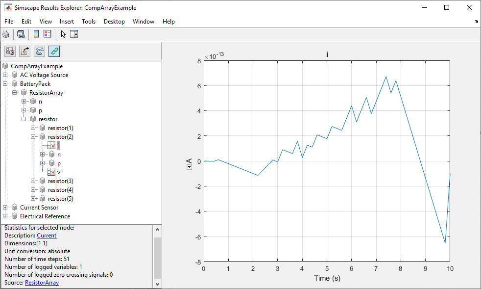
Task: Click the Electrical Reference cube icon
Action: 14,216
